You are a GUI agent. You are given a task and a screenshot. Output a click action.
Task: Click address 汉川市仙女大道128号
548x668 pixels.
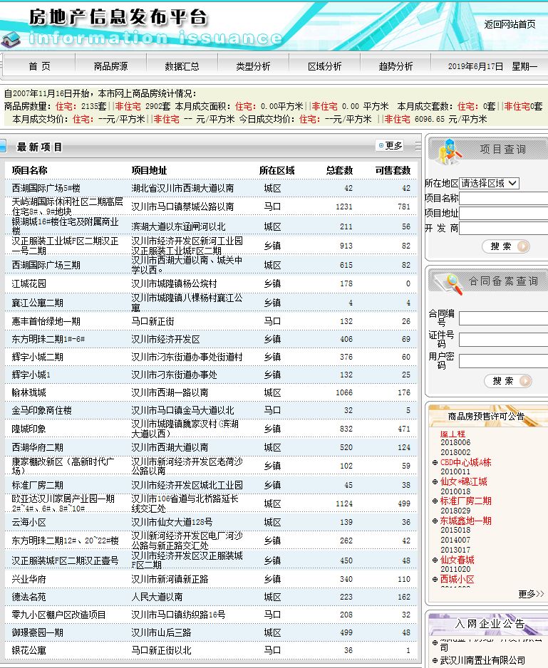172,522
